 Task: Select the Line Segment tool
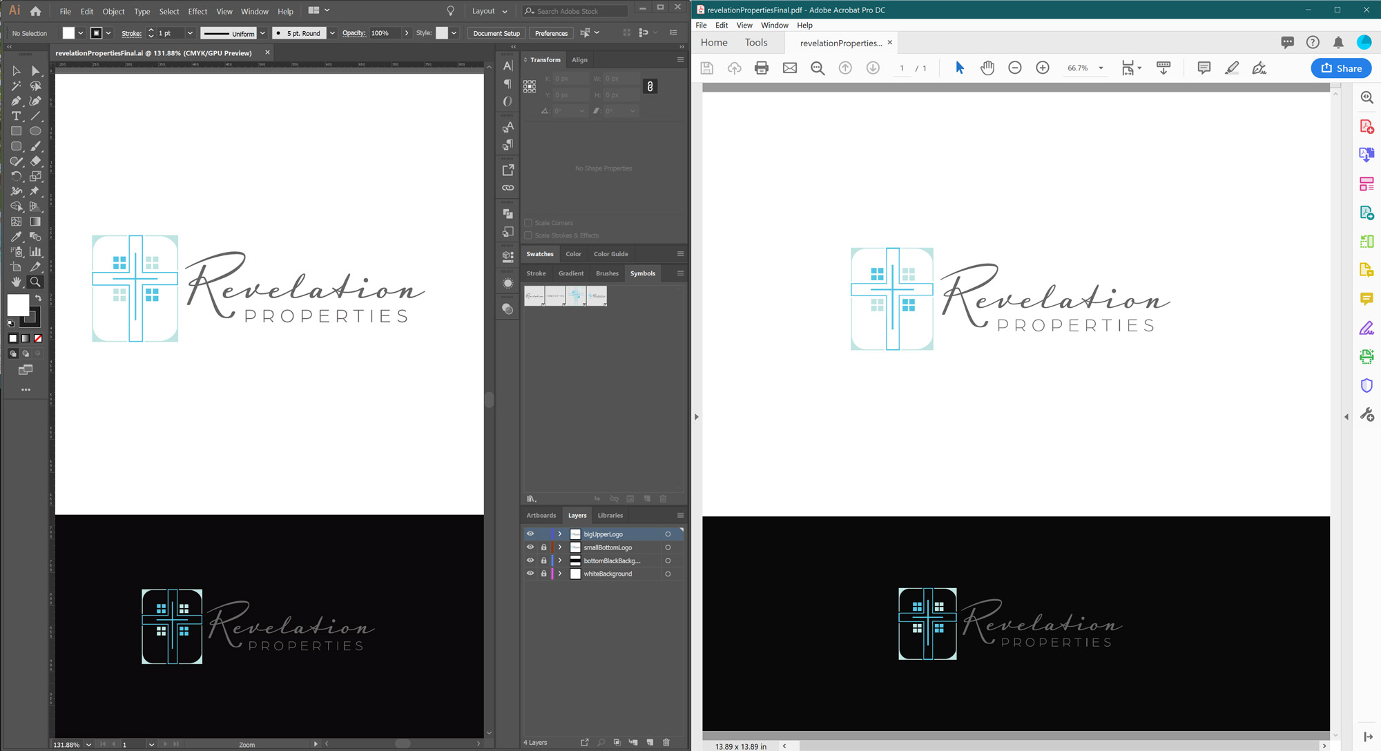35,116
